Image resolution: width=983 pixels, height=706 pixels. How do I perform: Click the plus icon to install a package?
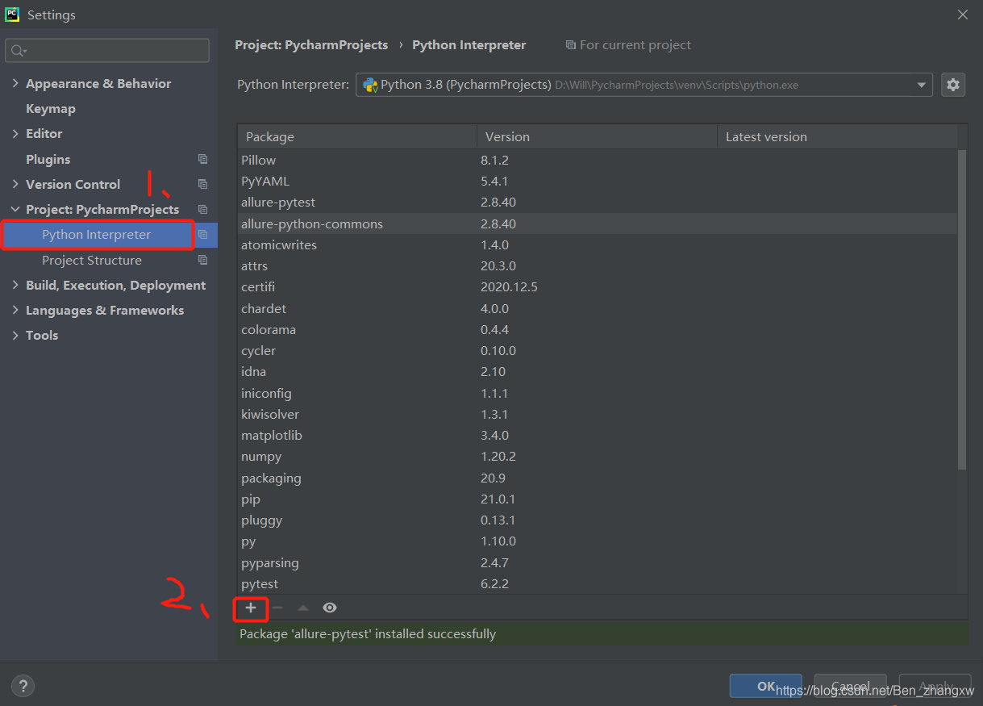click(x=251, y=608)
